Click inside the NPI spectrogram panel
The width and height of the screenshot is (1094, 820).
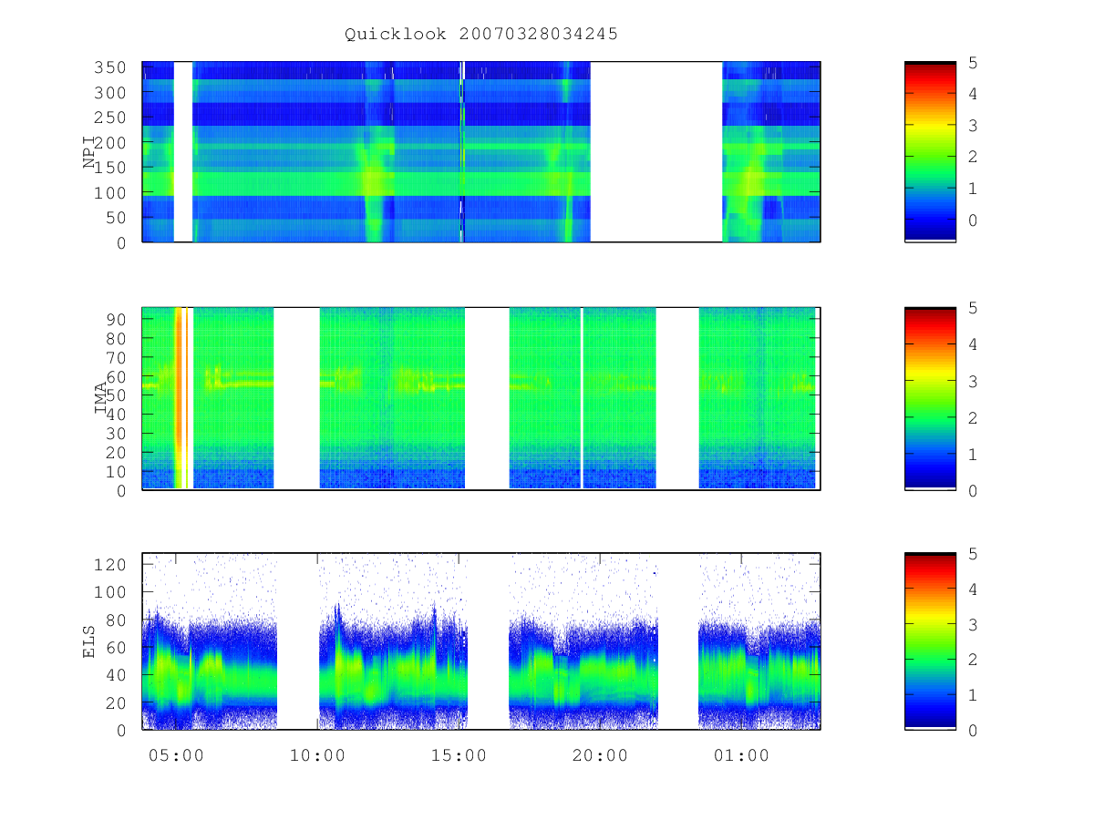(x=481, y=151)
